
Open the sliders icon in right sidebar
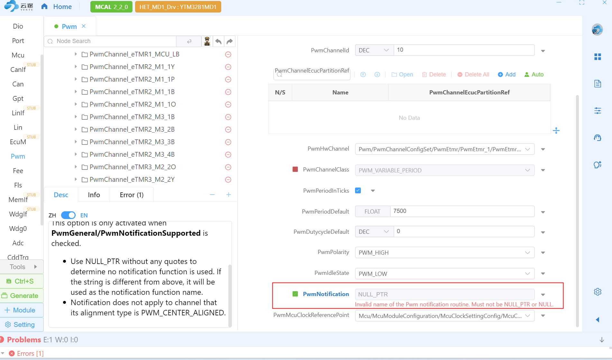tap(598, 111)
